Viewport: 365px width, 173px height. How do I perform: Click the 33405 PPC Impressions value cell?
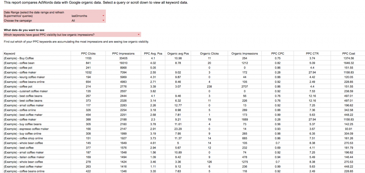[123, 58]
